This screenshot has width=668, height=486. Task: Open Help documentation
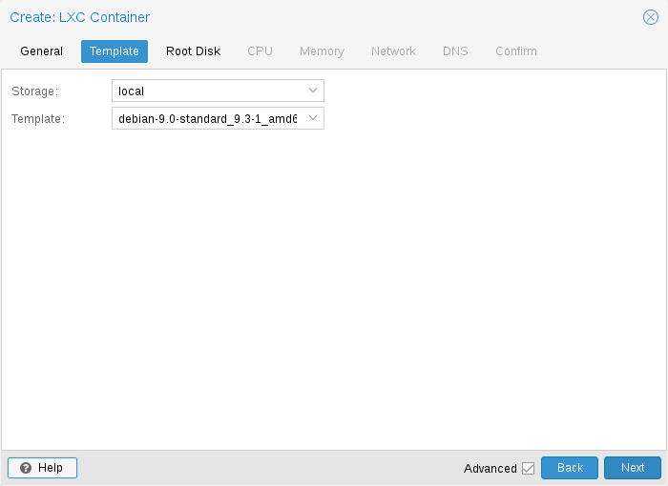pos(42,468)
